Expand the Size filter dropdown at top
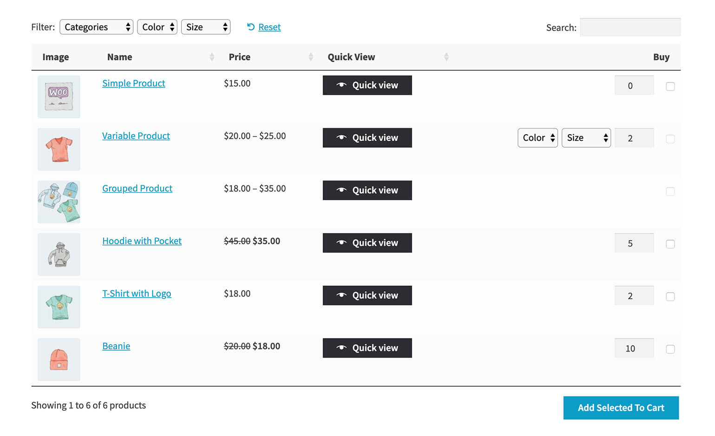715x436 pixels. 206,27
